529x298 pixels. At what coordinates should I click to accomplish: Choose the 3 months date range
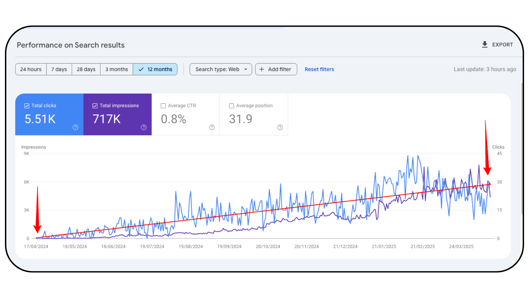(x=117, y=69)
